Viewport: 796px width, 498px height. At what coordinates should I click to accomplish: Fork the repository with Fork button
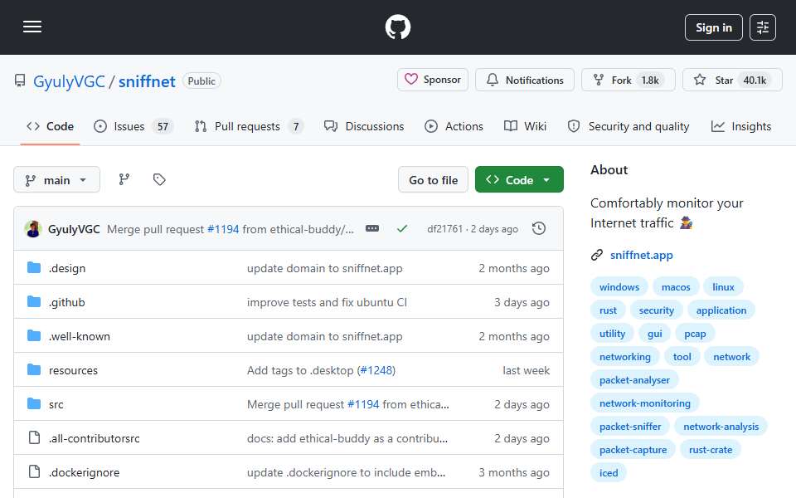point(628,80)
